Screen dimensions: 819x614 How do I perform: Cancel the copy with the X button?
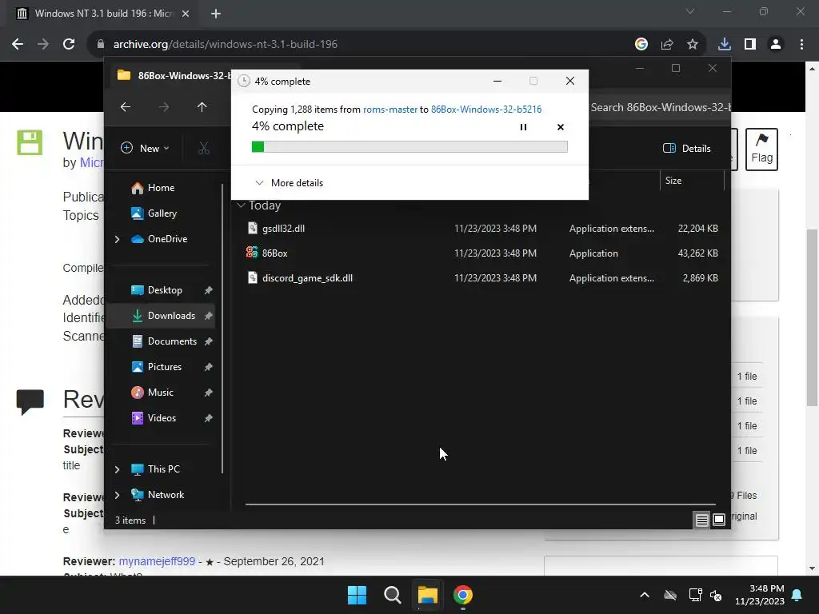[561, 127]
